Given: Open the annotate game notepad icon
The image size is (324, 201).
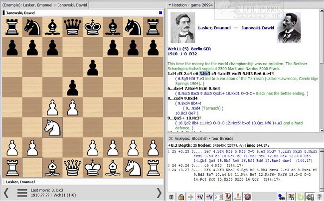Looking at the screenshot, I should tap(228, 197).
